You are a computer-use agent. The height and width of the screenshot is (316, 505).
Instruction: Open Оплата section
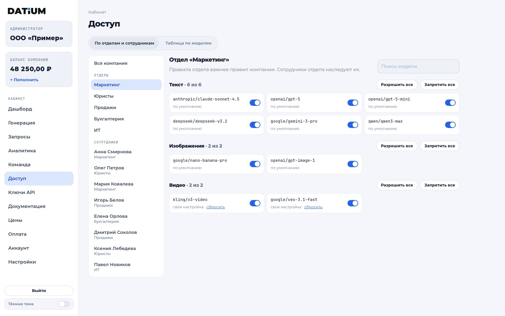(x=39, y=234)
